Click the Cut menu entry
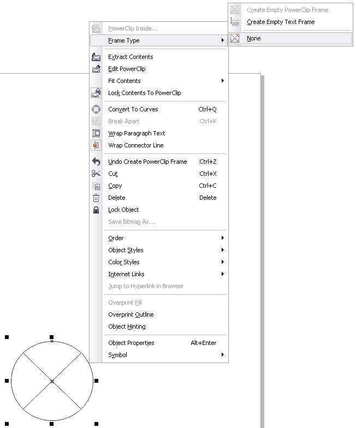Viewport: 356px width, 428px height. pyautogui.click(x=159, y=174)
